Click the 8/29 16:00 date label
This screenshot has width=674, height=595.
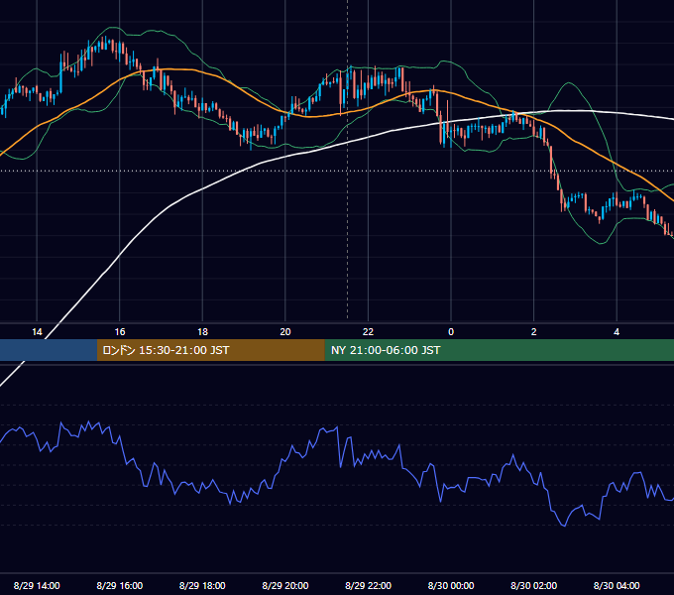click(x=120, y=585)
